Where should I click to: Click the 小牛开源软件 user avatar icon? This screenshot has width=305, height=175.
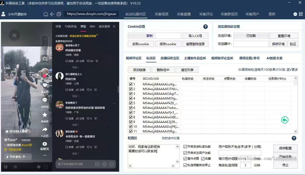3,14
